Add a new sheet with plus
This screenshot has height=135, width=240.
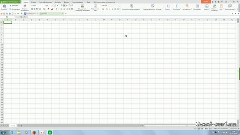click(22, 126)
